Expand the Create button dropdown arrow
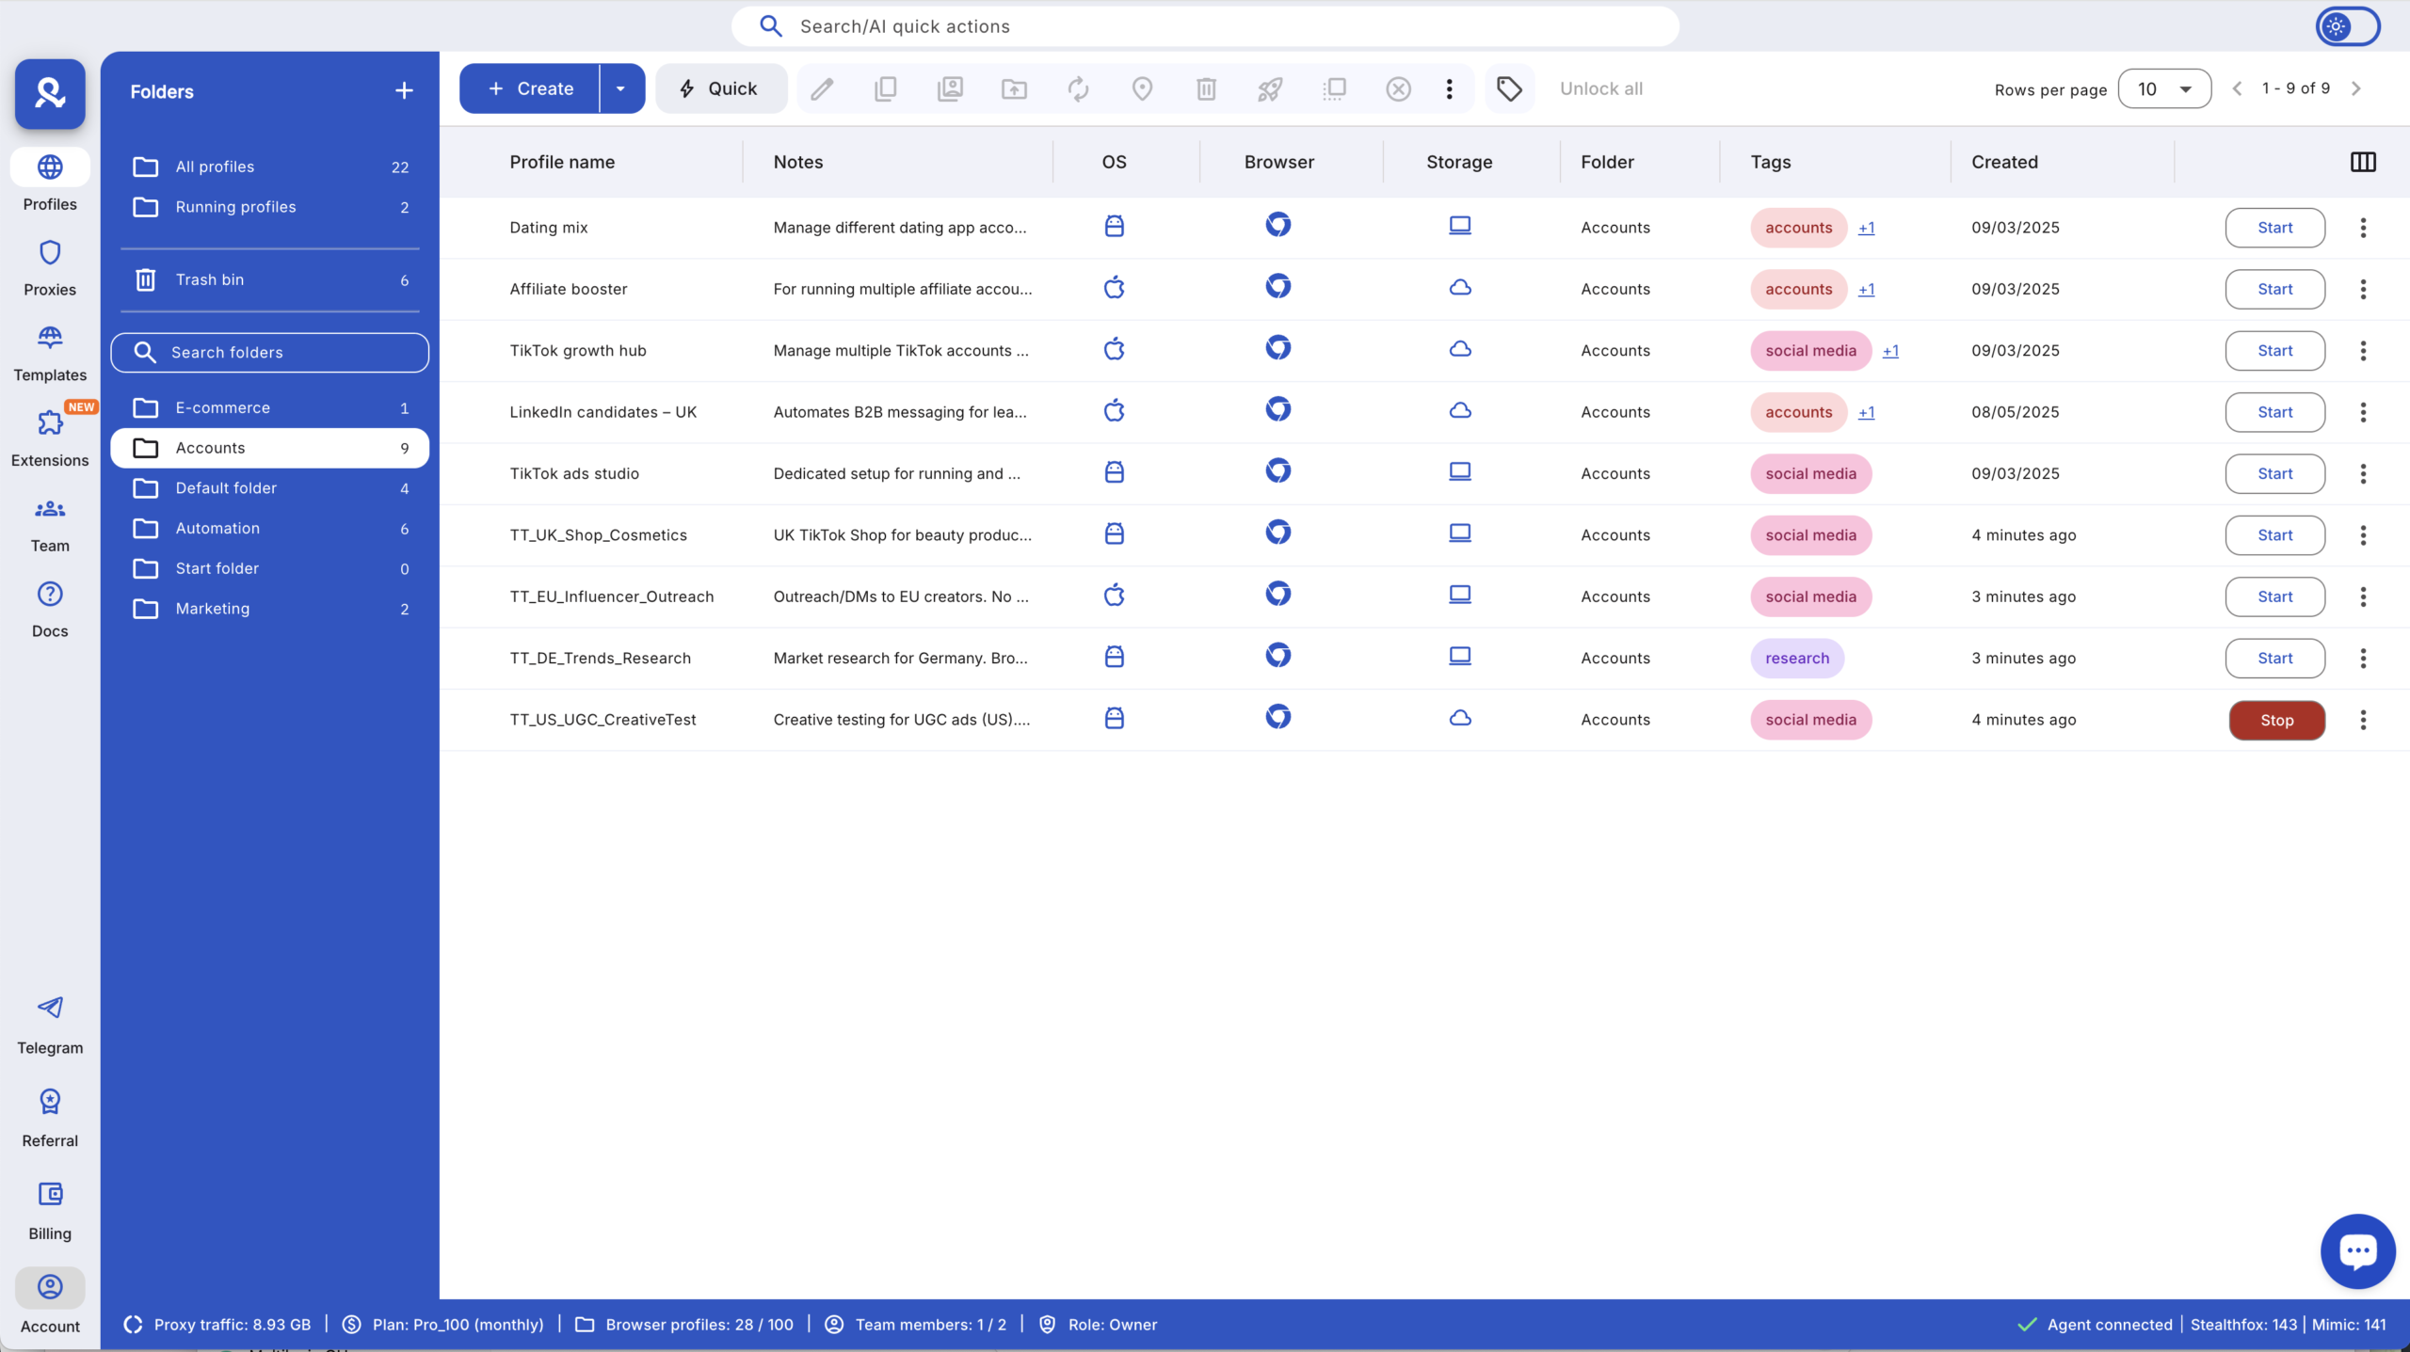 (x=619, y=87)
